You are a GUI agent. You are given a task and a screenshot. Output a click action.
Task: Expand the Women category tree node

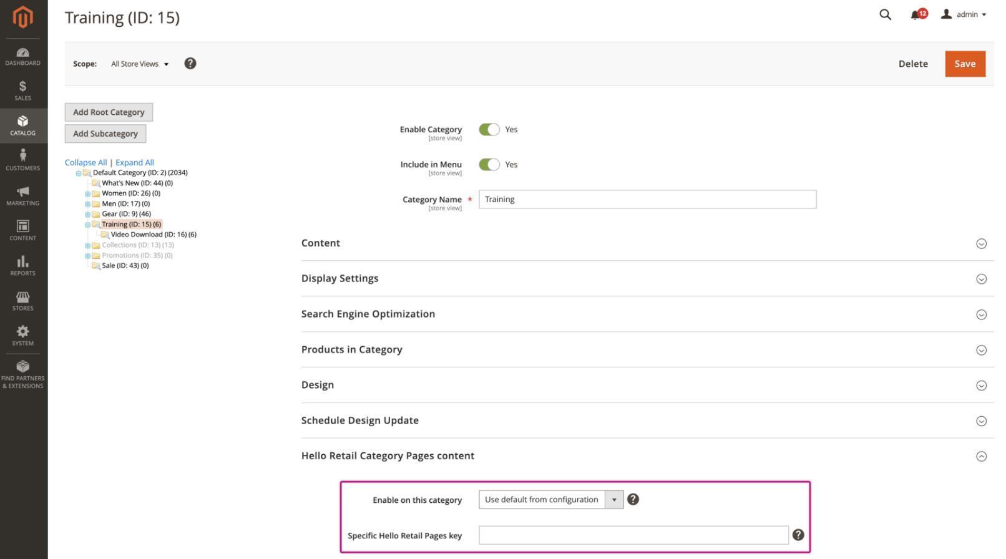coord(87,194)
